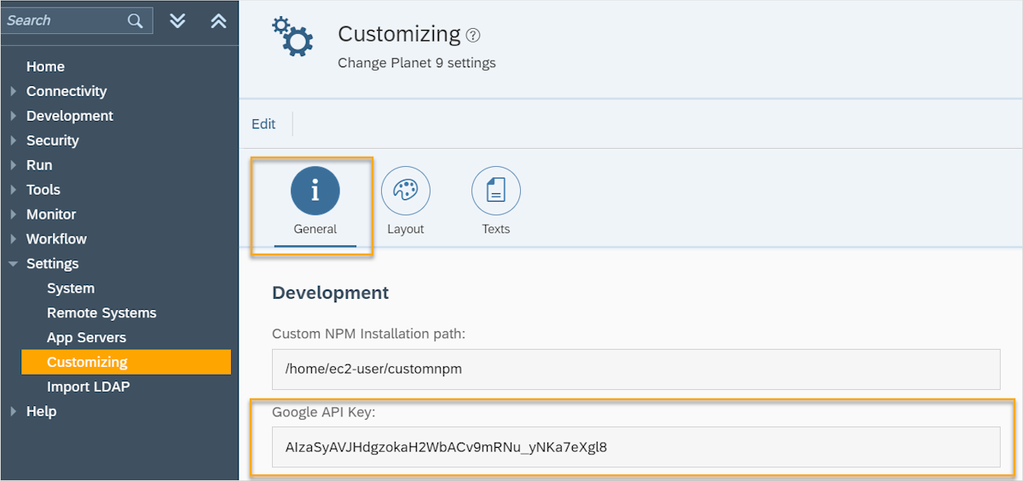Screen dimensions: 1023x481
Task: Collapse the Settings tree section
Action: [x=14, y=264]
